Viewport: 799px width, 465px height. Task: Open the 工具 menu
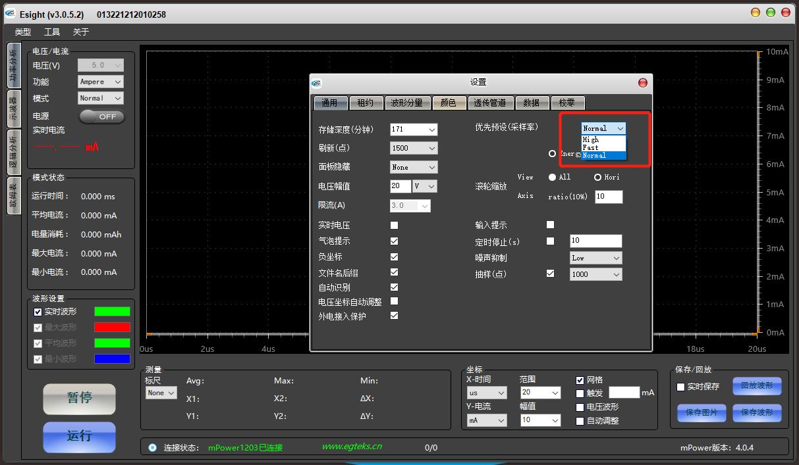(52, 32)
